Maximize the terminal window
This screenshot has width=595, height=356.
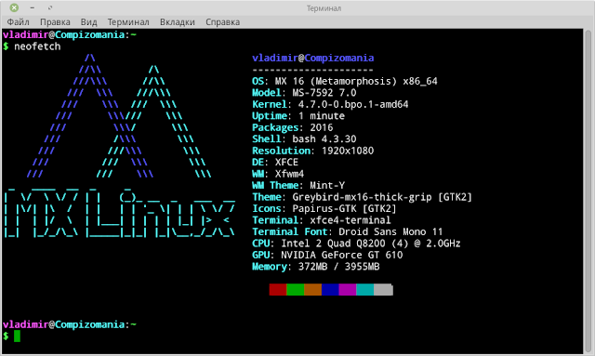click(x=50, y=7)
